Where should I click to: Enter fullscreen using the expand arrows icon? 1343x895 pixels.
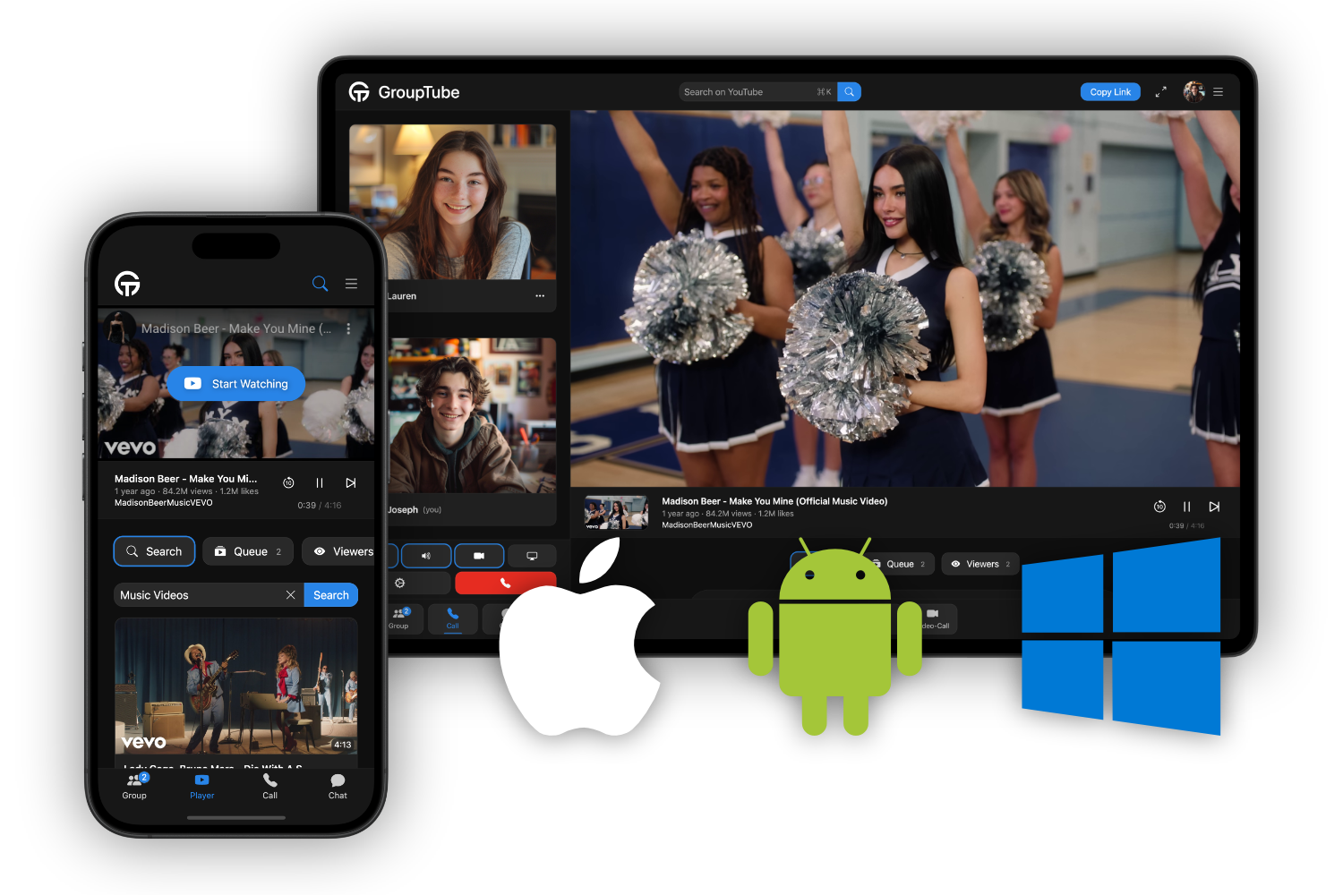pyautogui.click(x=1160, y=92)
